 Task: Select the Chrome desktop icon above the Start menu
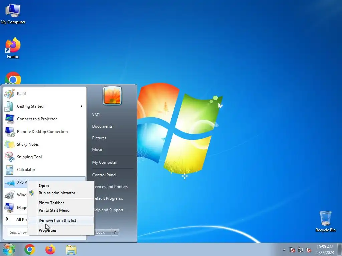point(13,78)
